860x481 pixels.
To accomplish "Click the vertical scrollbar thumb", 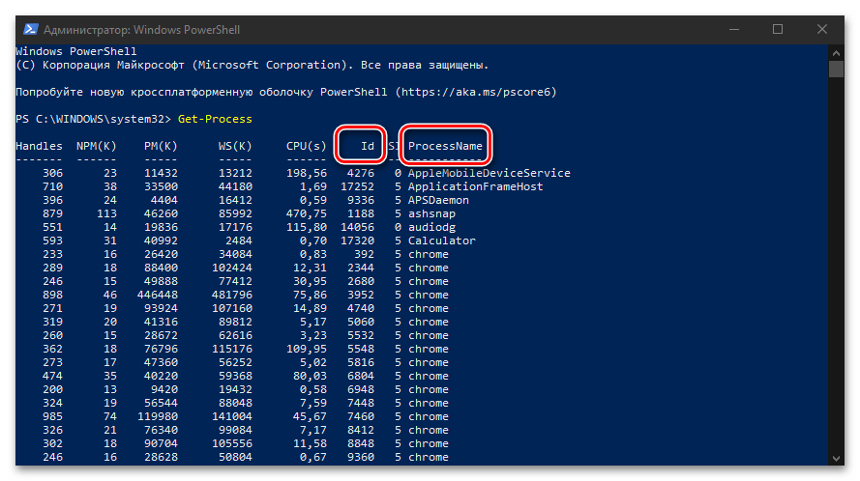I will 836,70.
